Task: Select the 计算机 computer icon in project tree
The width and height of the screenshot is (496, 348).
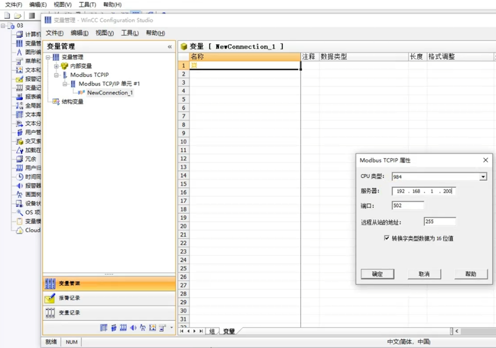Action: 20,34
